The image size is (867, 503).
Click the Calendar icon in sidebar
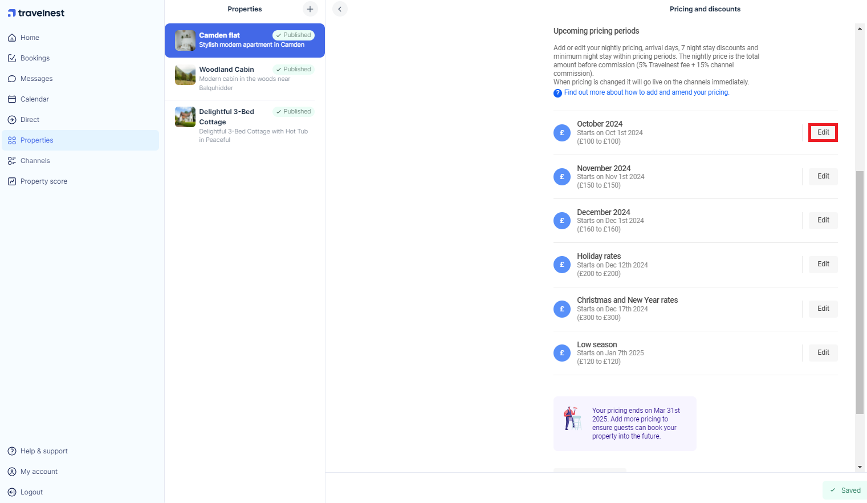point(12,99)
